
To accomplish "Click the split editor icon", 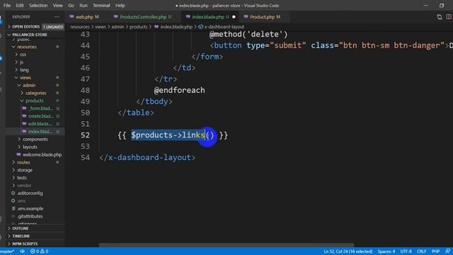I will [449, 17].
